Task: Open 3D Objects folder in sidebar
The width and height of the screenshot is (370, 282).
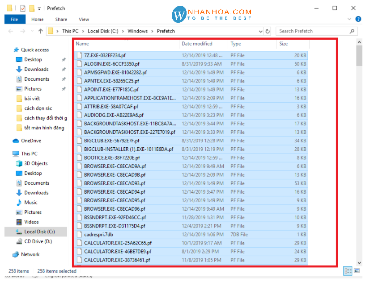Action: coord(36,163)
